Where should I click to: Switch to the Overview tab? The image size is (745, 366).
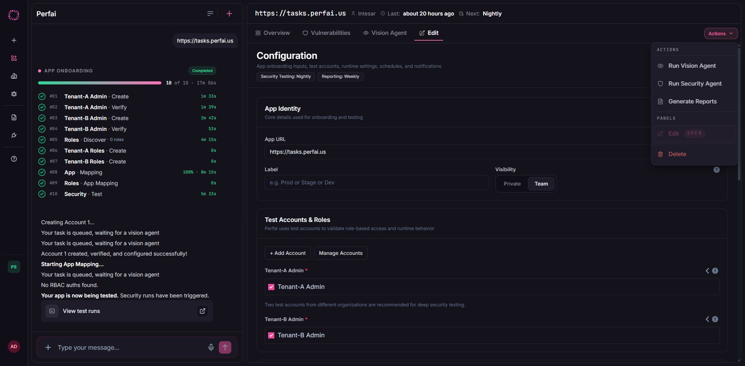(272, 33)
